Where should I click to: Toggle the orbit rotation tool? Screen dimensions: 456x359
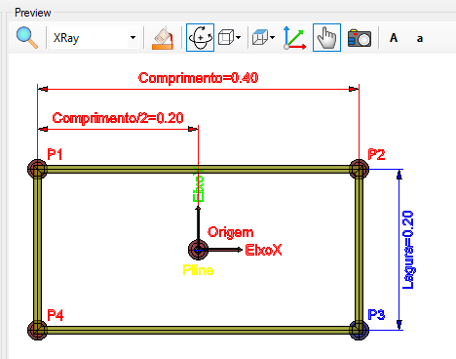click(200, 38)
